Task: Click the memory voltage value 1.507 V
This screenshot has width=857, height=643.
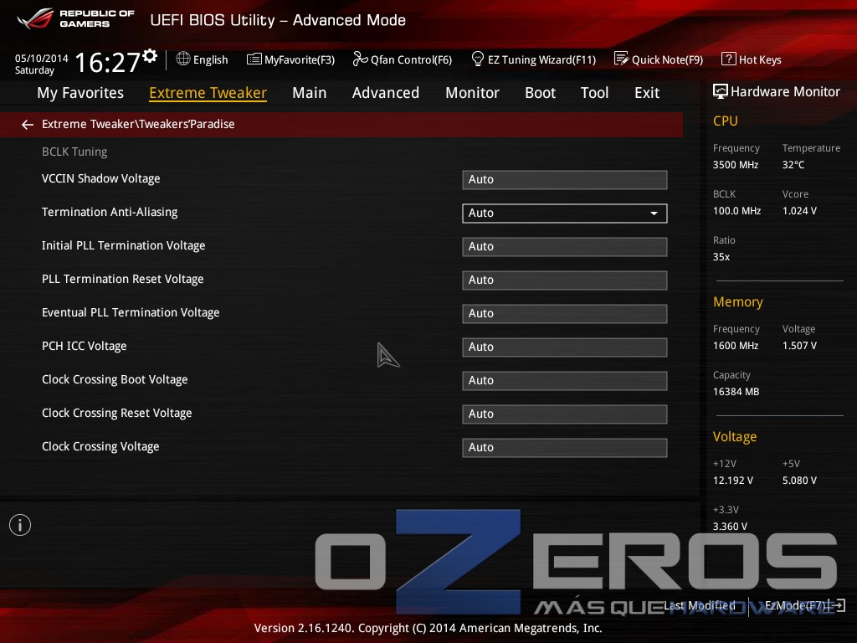Action: (799, 346)
